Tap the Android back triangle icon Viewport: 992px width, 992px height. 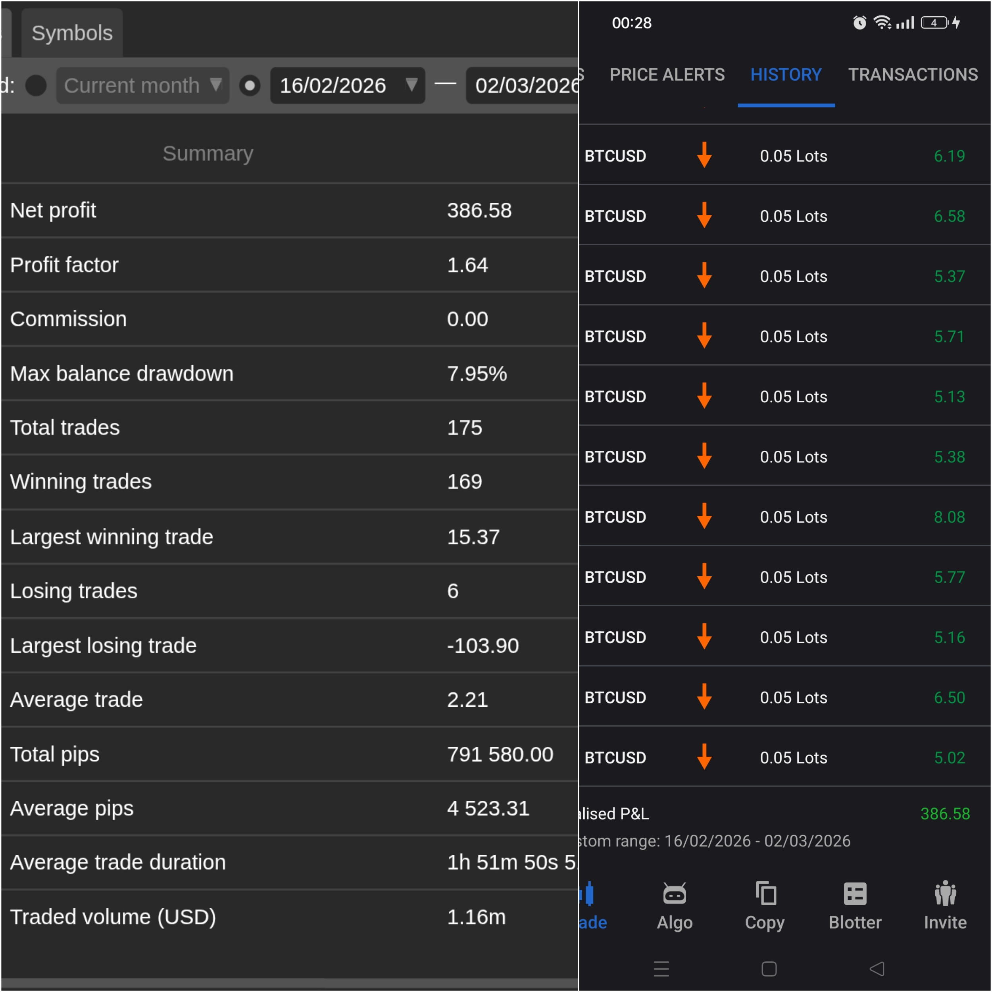[x=877, y=969]
